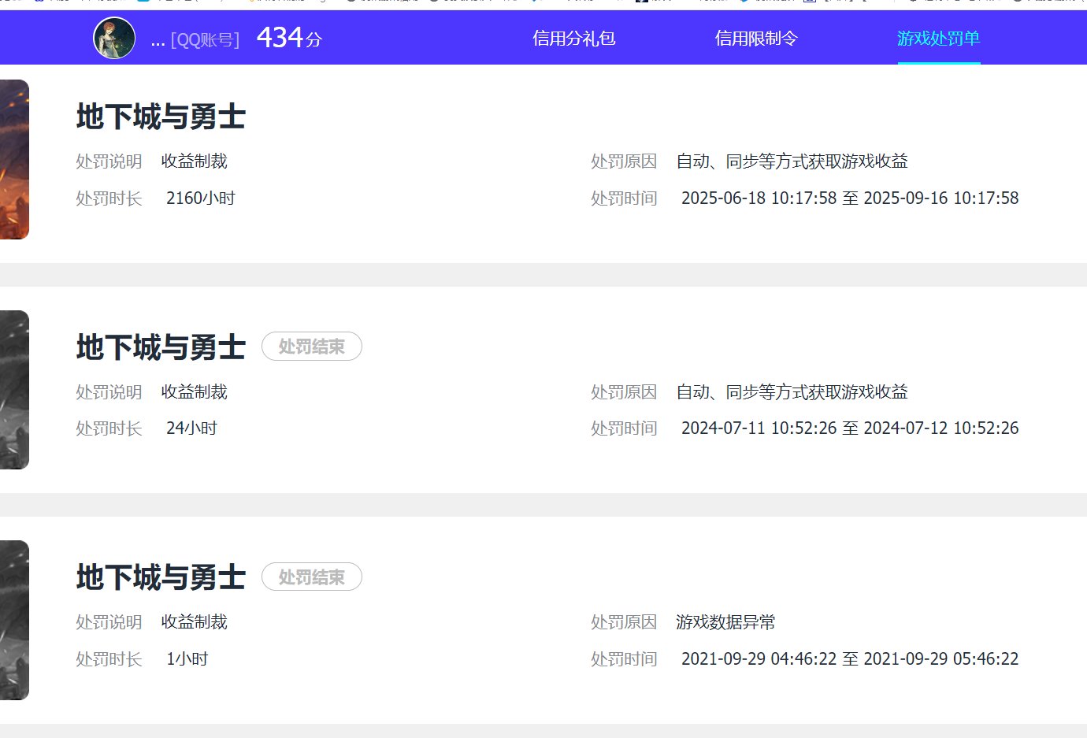Click the 自动、同步等方式获取游戏收益 reason in the first record
This screenshot has height=738, width=1087.
[792, 161]
